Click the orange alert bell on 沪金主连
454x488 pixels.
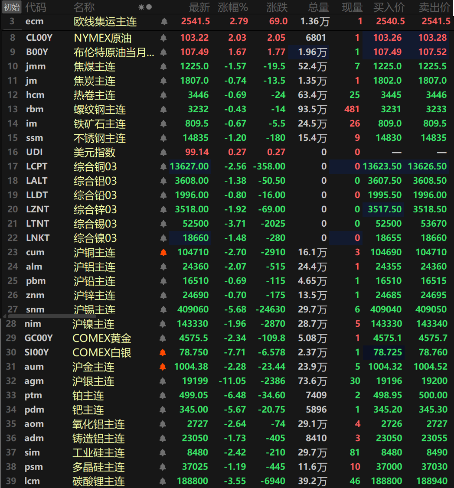pos(162,367)
